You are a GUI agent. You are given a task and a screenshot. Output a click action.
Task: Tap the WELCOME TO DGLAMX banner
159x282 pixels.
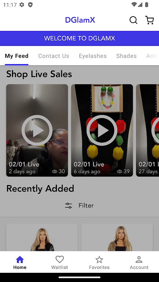coord(79,38)
